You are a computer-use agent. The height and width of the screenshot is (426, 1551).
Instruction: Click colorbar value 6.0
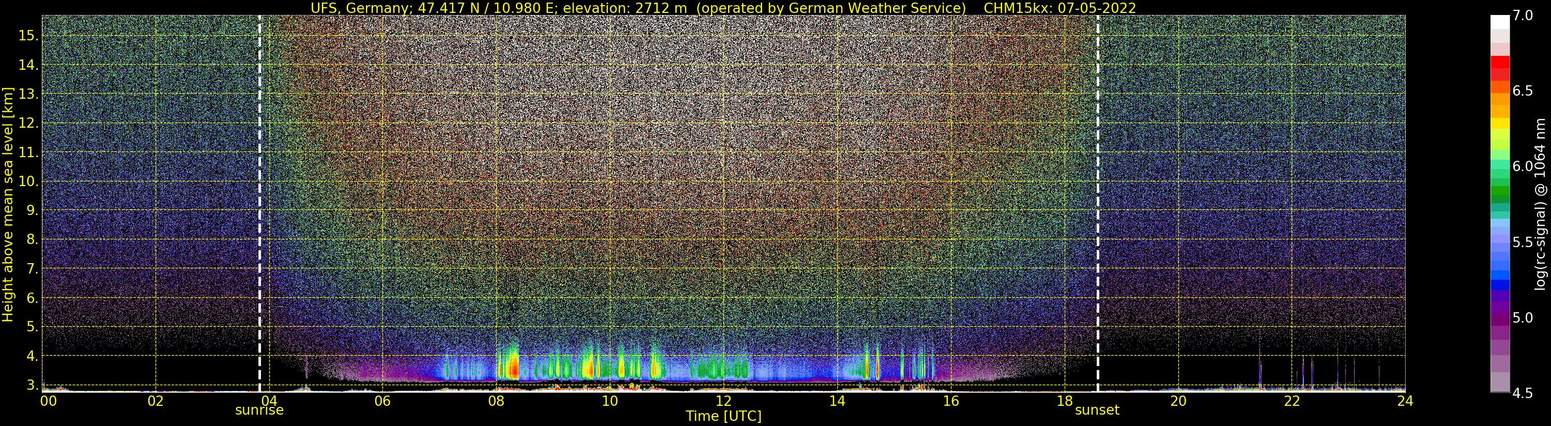pos(1522,166)
